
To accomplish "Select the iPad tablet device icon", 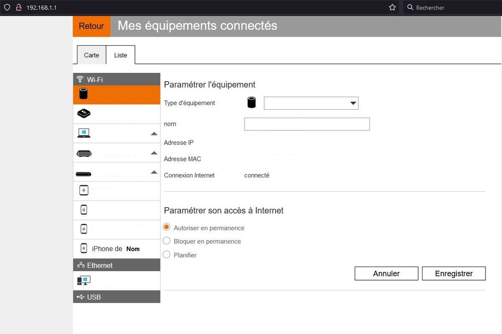I will coord(84,191).
